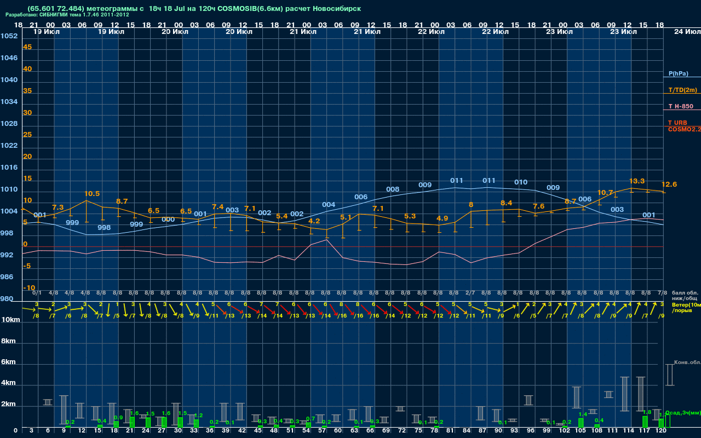Click the 980 pressure axis tick
701x438 pixels.
click(7, 299)
